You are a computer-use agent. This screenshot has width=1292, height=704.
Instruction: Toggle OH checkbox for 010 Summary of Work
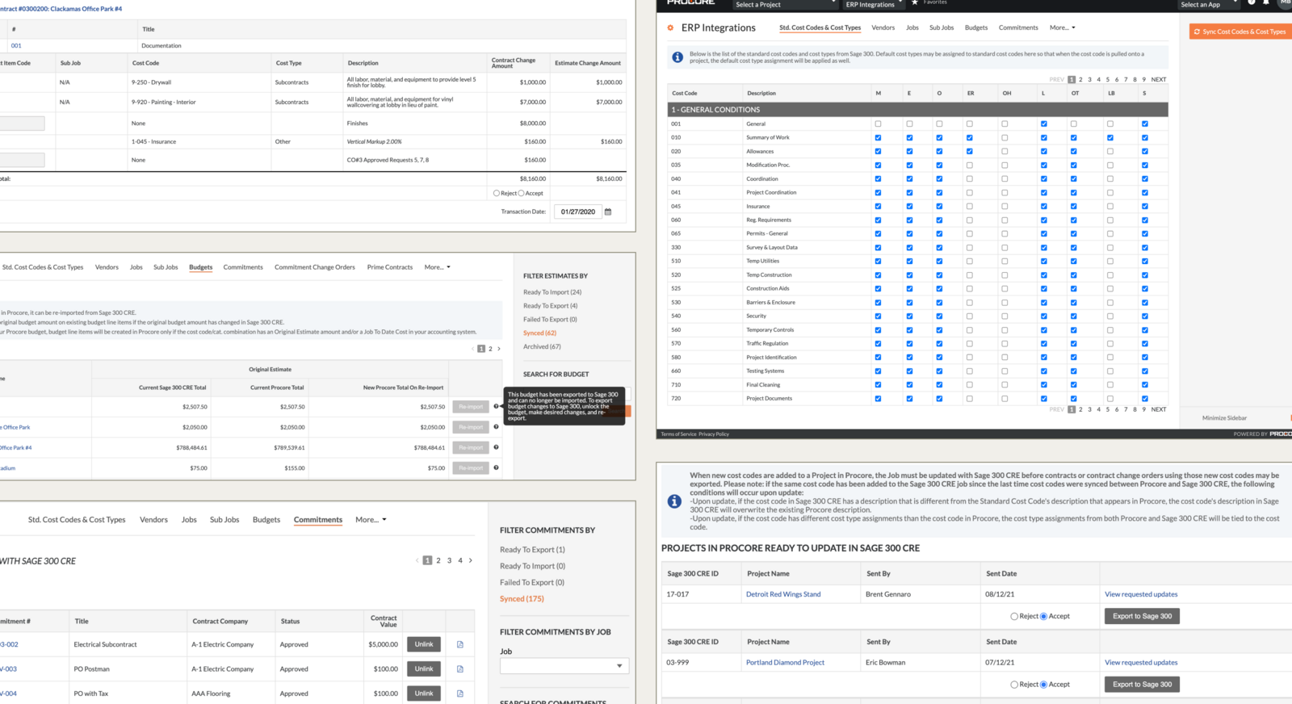1005,137
